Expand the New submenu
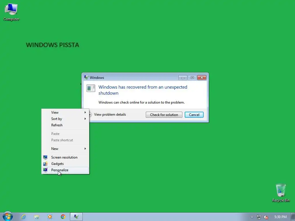This screenshot has height=221, width=295. tap(65, 149)
